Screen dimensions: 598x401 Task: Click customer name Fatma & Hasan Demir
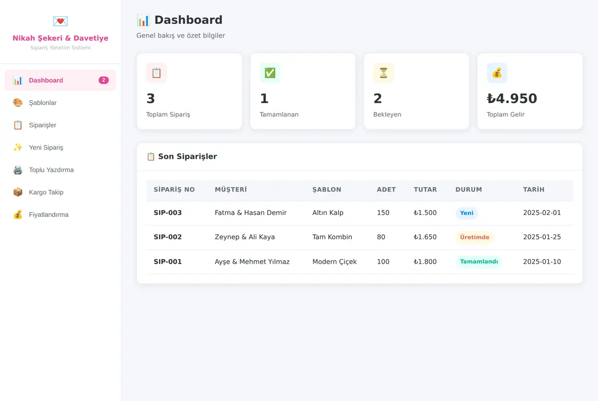pos(251,213)
